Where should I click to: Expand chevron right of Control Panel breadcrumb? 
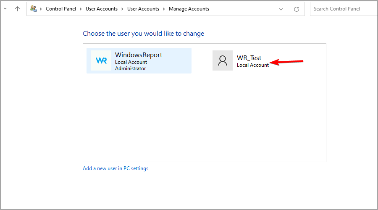(81, 9)
